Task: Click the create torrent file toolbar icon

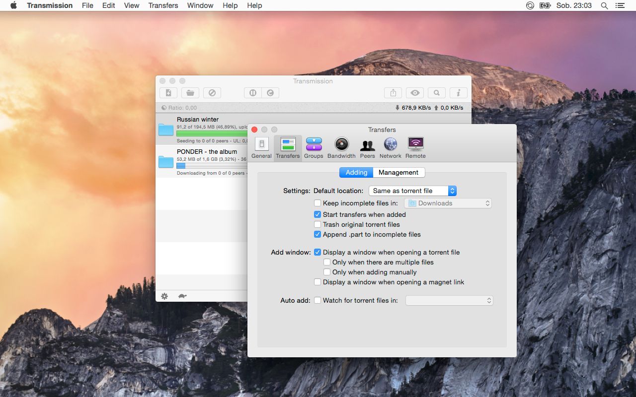Action: point(168,93)
